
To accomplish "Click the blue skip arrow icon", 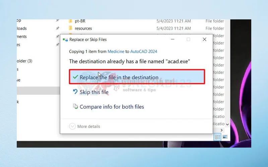I will point(75,92).
